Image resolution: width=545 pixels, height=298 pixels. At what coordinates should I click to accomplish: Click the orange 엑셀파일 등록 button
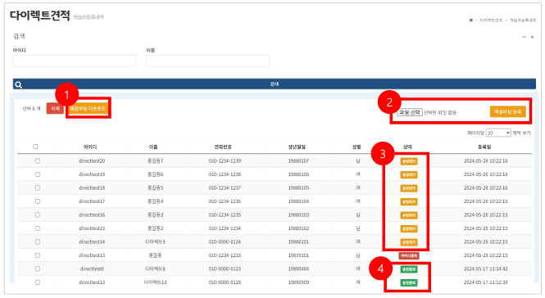pos(508,112)
